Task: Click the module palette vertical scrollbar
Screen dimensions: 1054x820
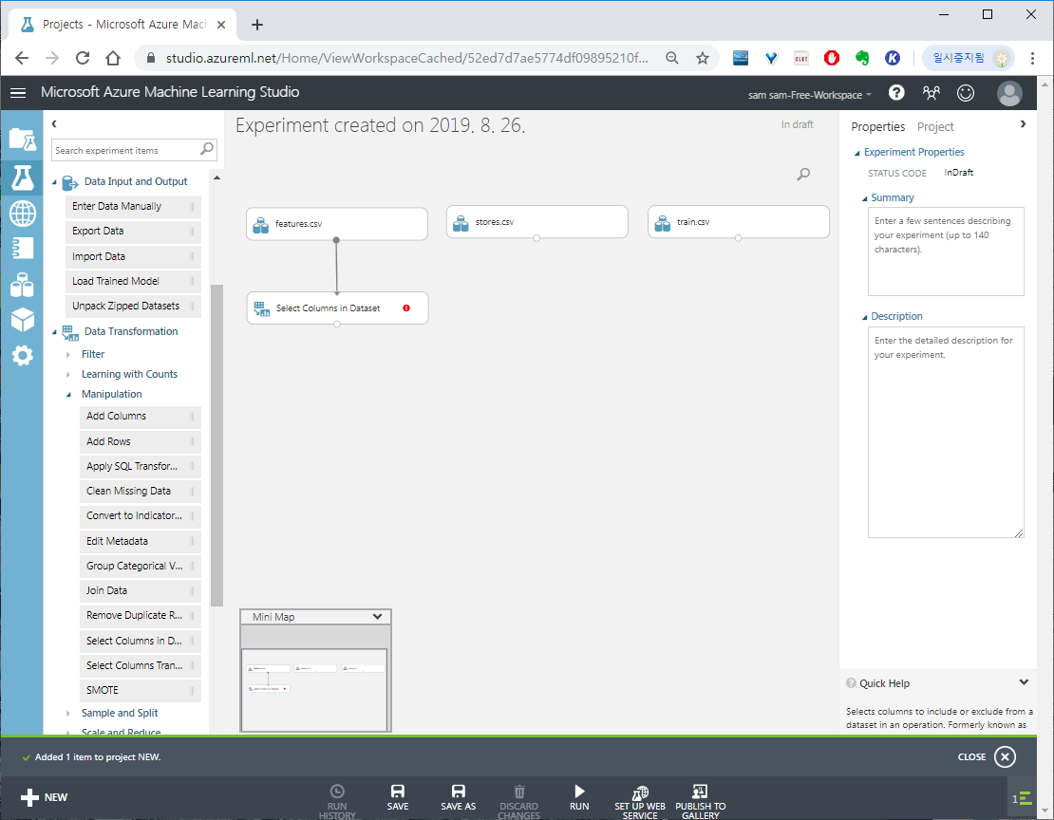Action: tap(216, 446)
